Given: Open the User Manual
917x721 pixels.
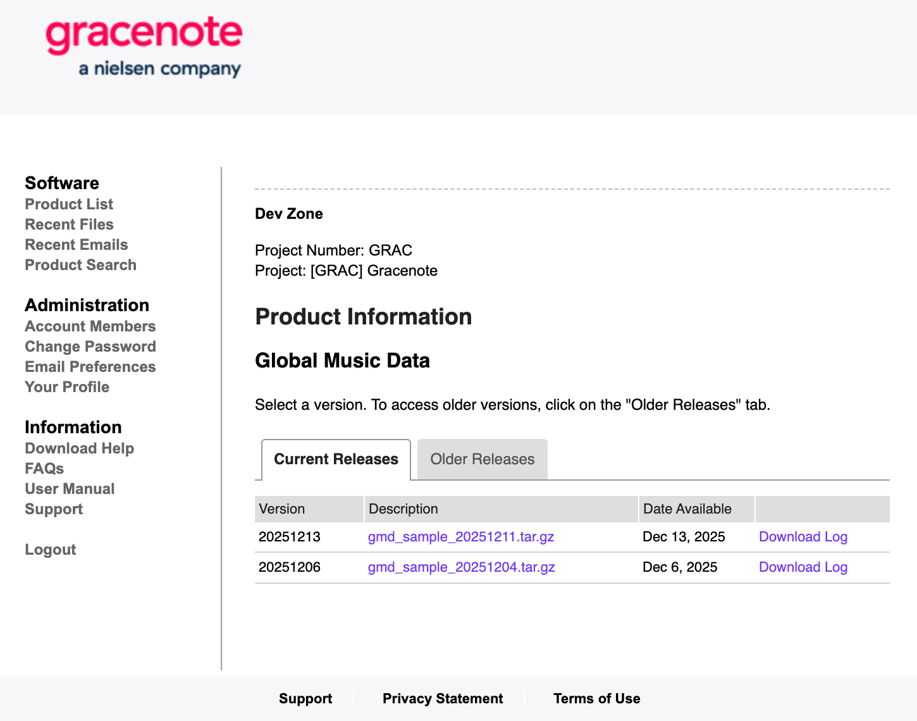Looking at the screenshot, I should coord(70,489).
